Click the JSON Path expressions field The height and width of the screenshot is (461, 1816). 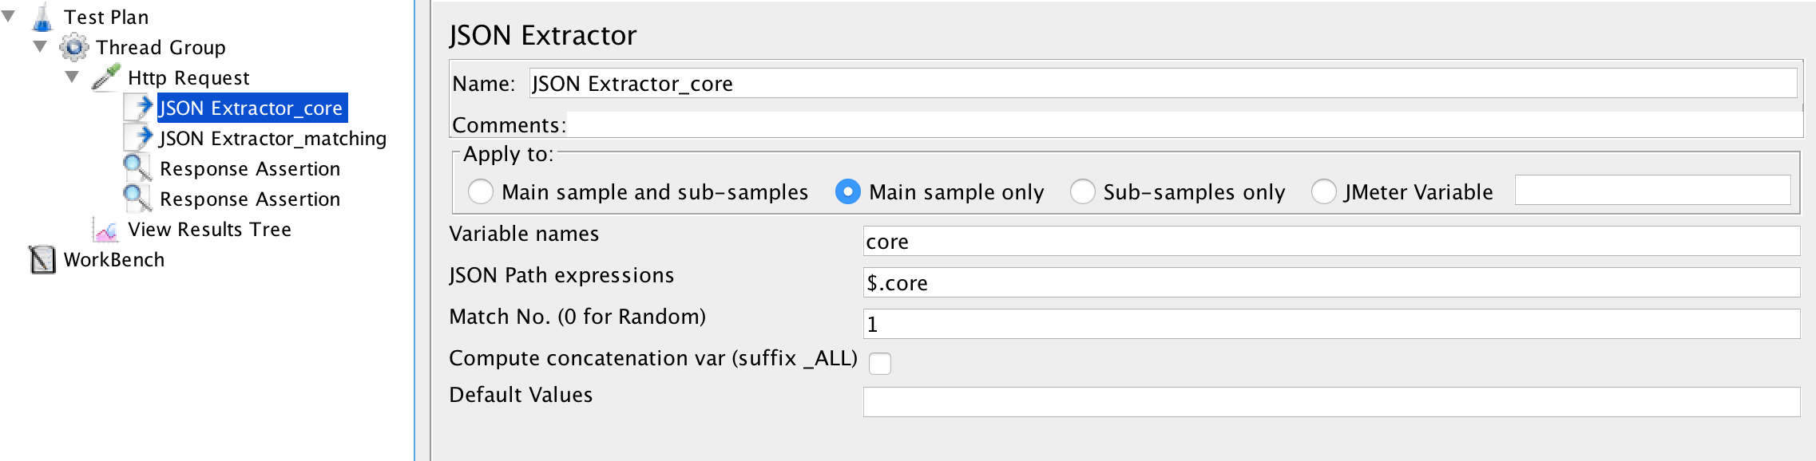1330,283
